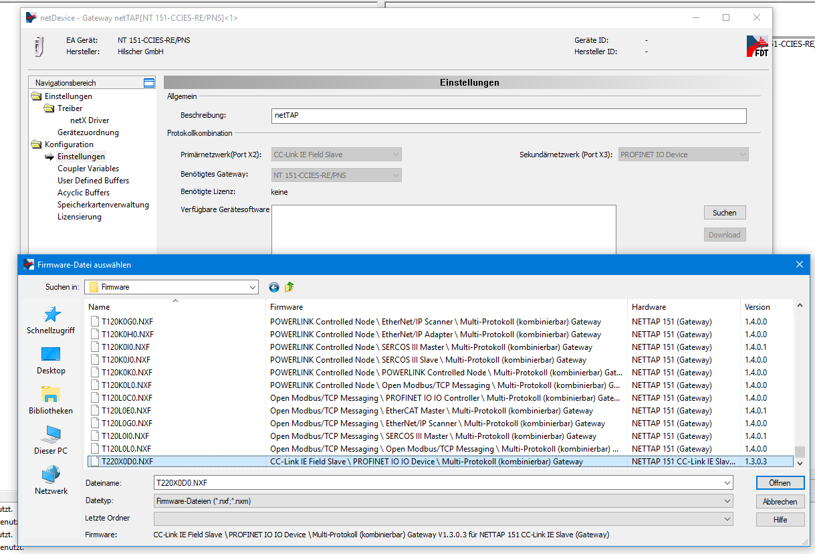Image resolution: width=815 pixels, height=554 pixels.
Task: Select the file name T120K0L0.NXF
Action: [x=127, y=385]
